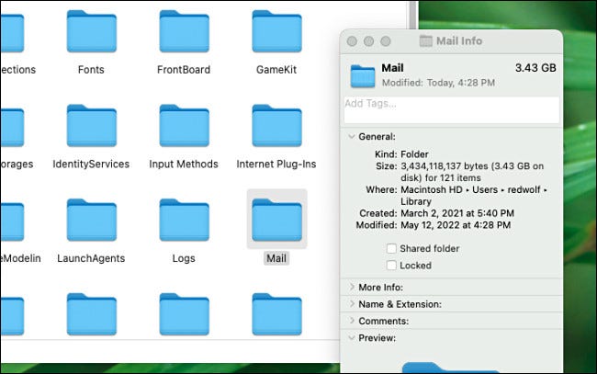
Task: Enable the Locked checkbox
Action: point(391,265)
